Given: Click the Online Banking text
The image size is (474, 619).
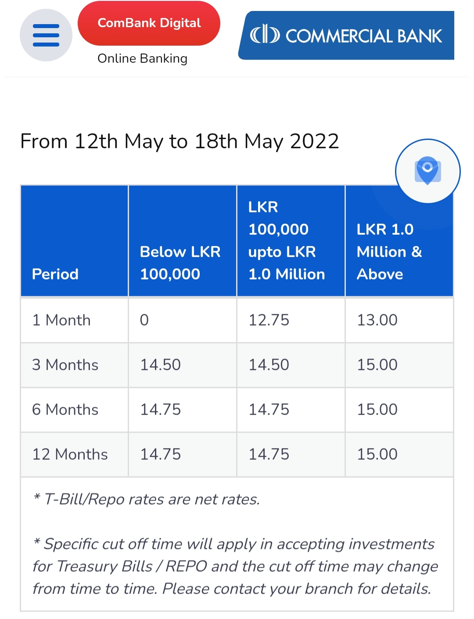Looking at the screenshot, I should [x=142, y=58].
